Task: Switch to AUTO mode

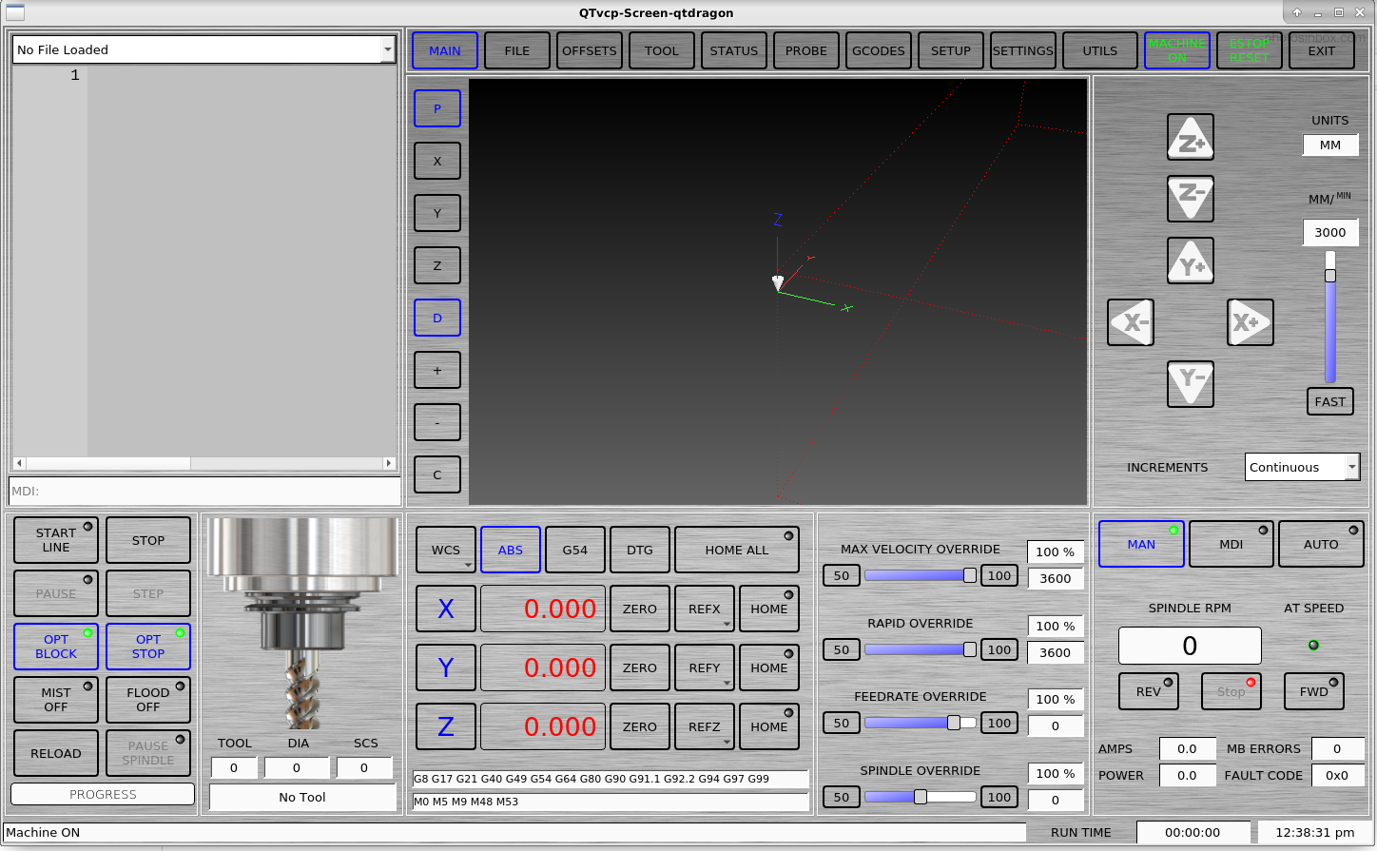Action: pyautogui.click(x=1321, y=544)
